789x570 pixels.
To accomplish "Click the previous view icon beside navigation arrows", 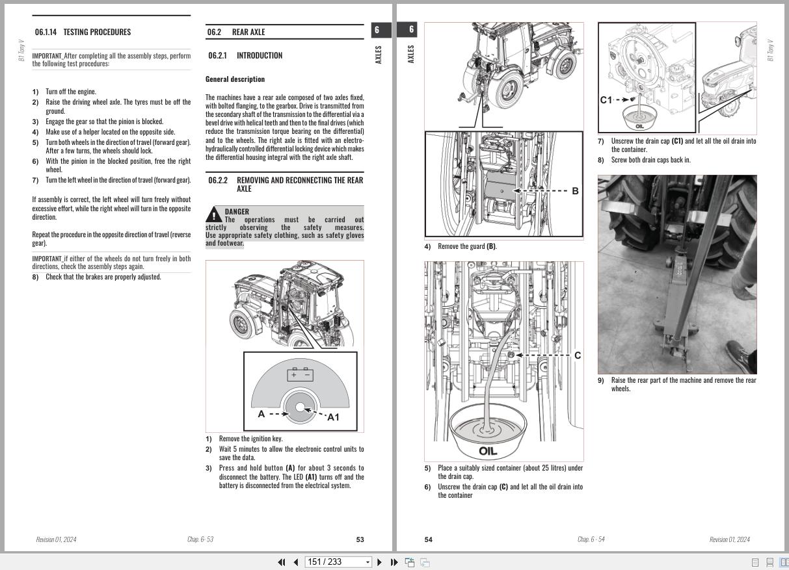I will pos(409,562).
